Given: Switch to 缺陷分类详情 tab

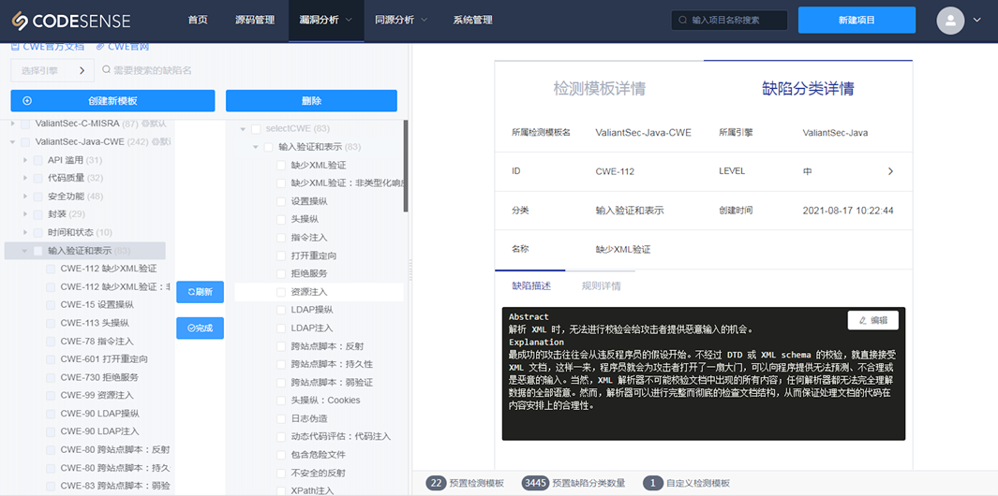Looking at the screenshot, I should (x=809, y=88).
